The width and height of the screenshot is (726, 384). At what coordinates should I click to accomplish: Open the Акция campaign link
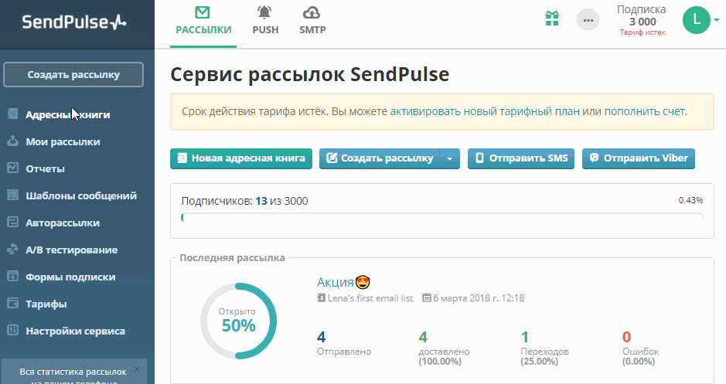click(336, 282)
